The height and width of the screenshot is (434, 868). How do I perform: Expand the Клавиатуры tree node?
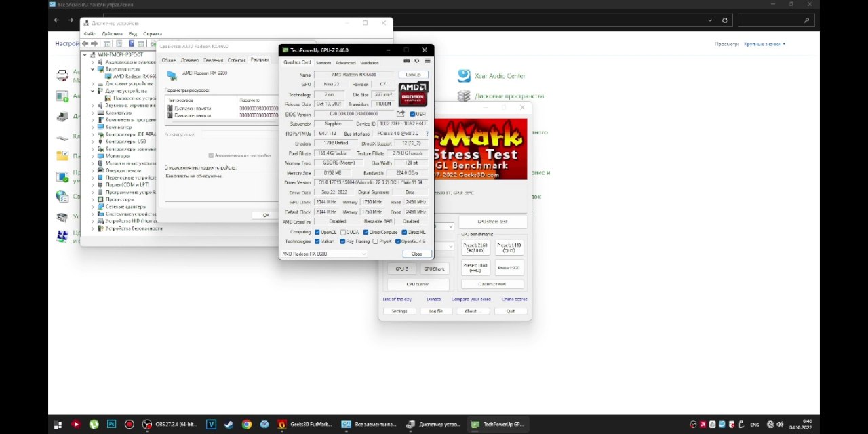point(93,113)
